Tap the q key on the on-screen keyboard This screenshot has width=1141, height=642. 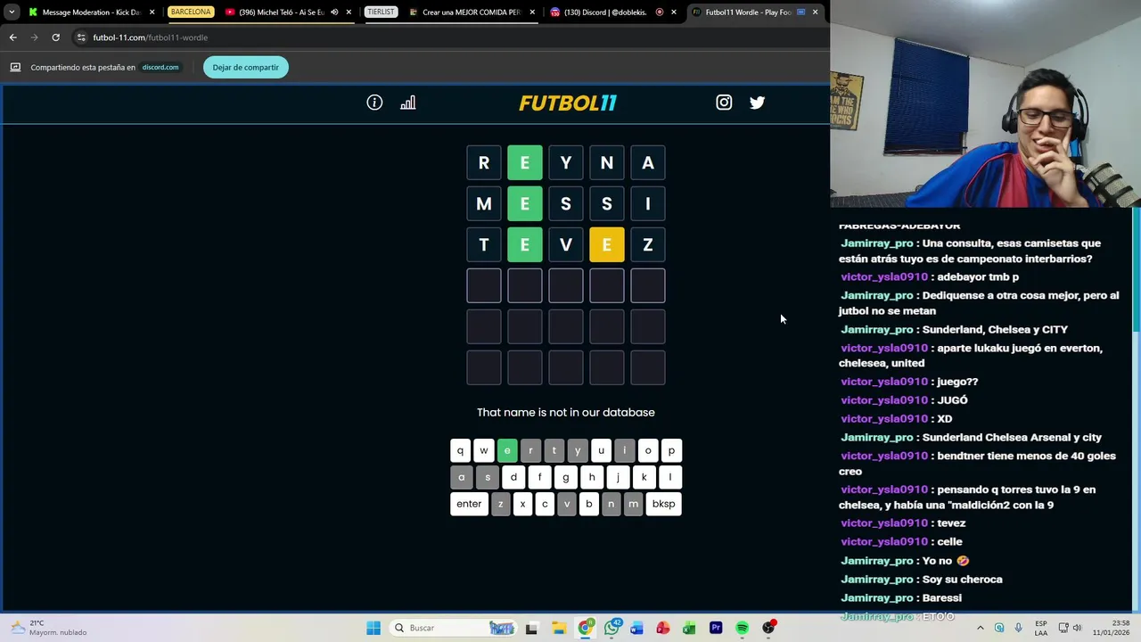(460, 450)
